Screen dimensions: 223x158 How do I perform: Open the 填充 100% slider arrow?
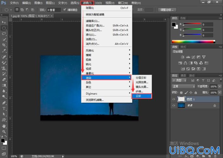(x=220, y=92)
